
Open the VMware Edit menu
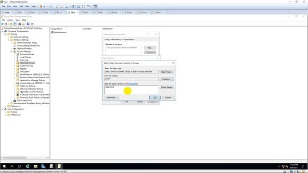(x=9, y=6)
